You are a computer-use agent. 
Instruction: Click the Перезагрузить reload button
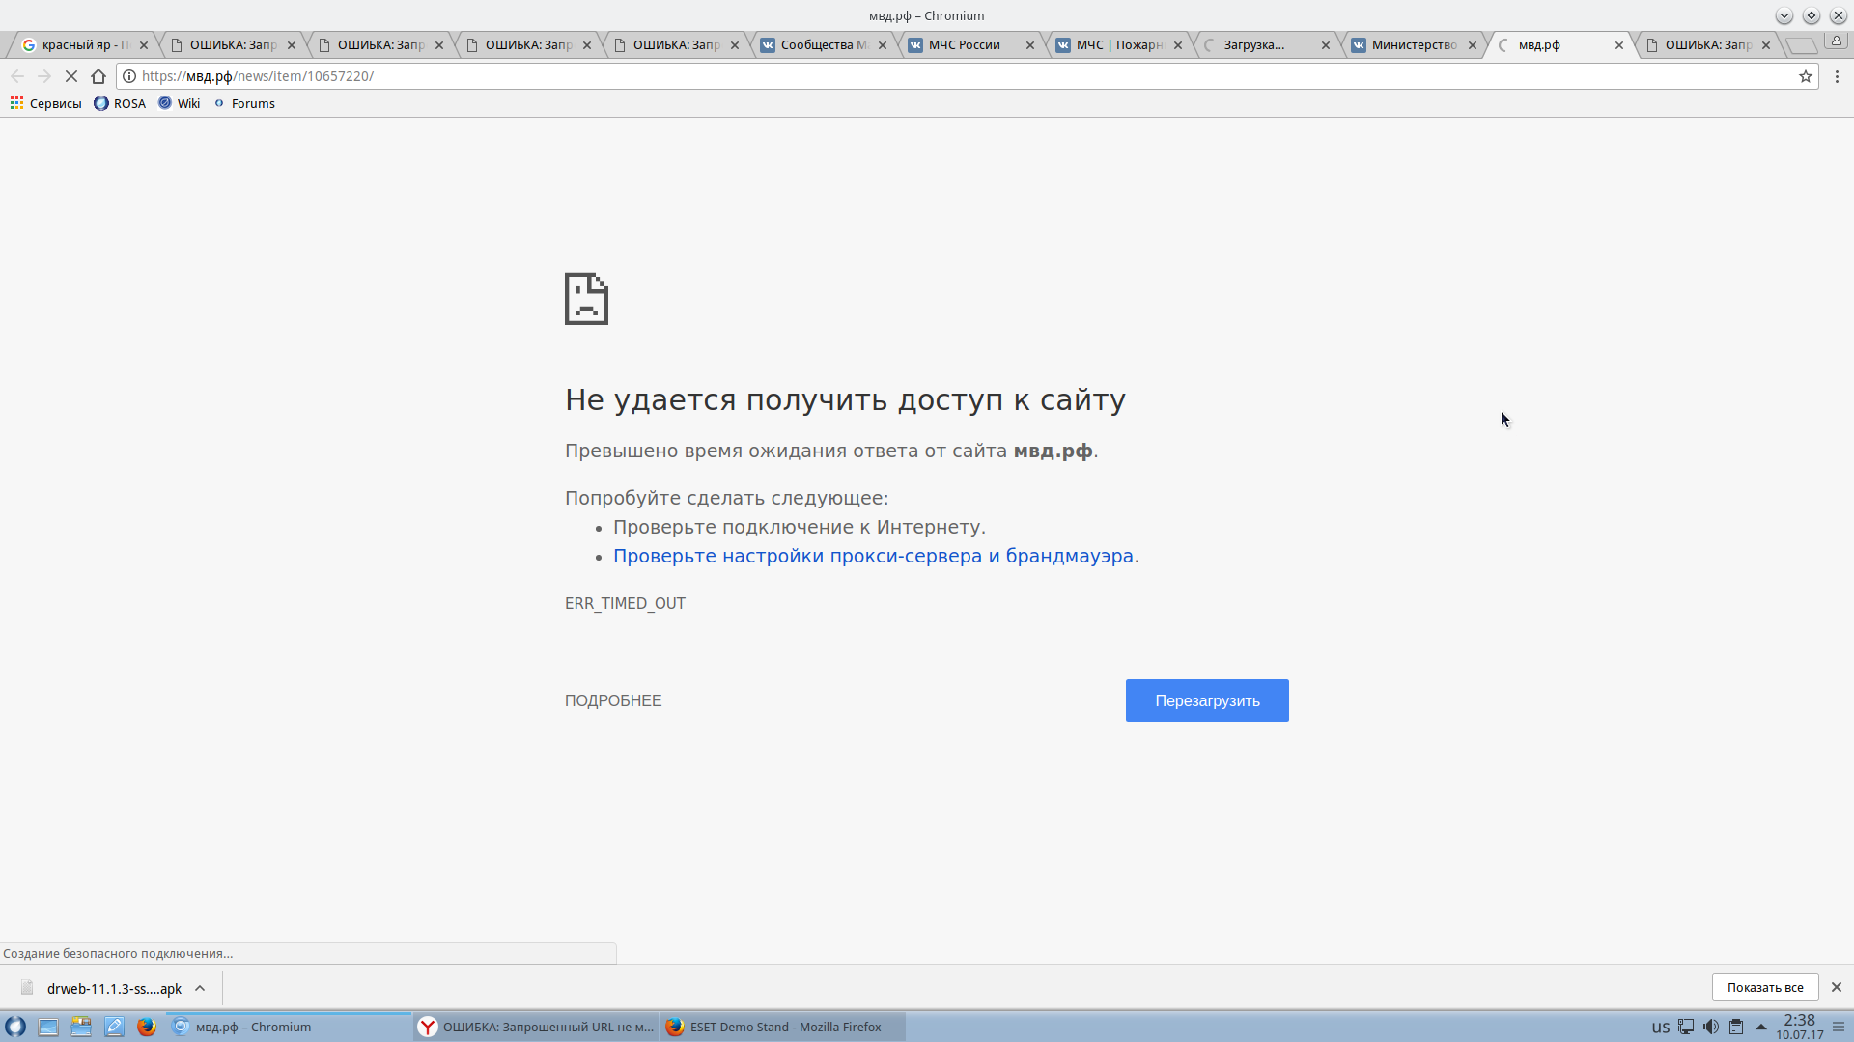[x=1206, y=700]
